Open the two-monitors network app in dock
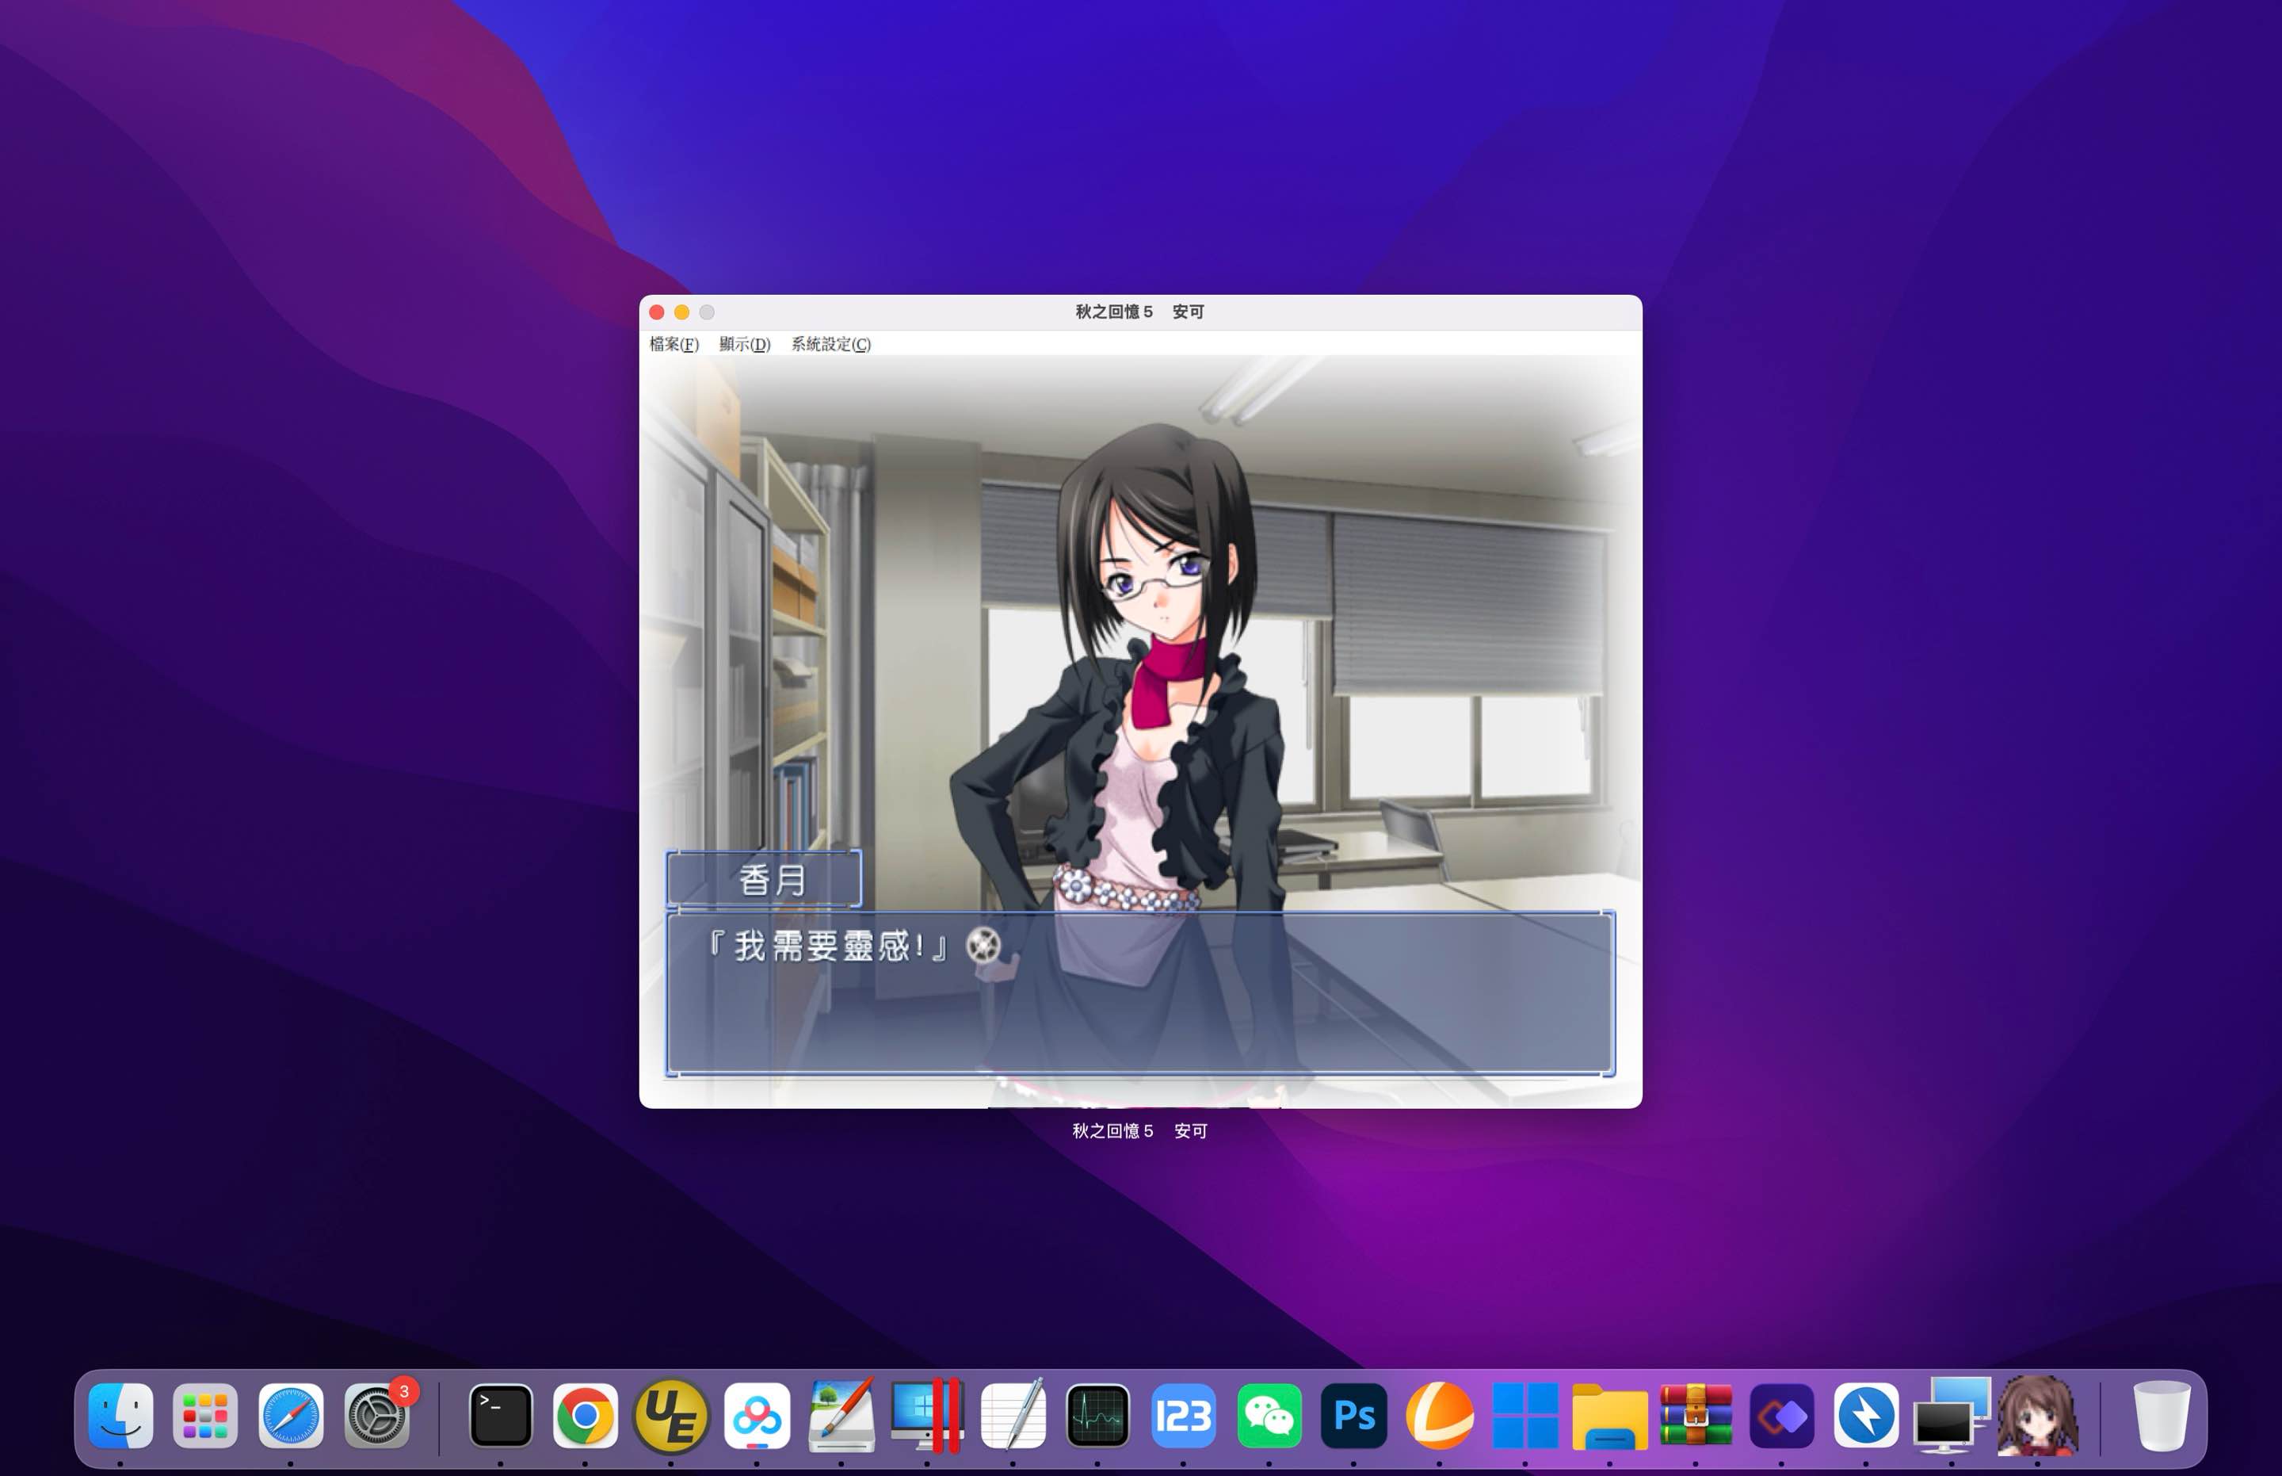 1952,1415
